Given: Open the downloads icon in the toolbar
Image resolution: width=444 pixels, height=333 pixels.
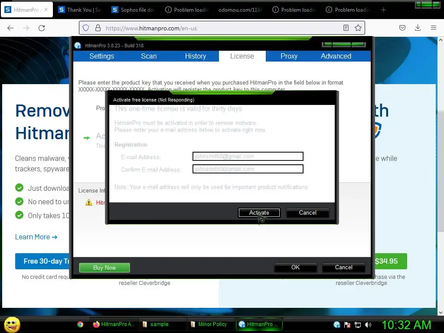Looking at the screenshot, I should tap(418, 28).
